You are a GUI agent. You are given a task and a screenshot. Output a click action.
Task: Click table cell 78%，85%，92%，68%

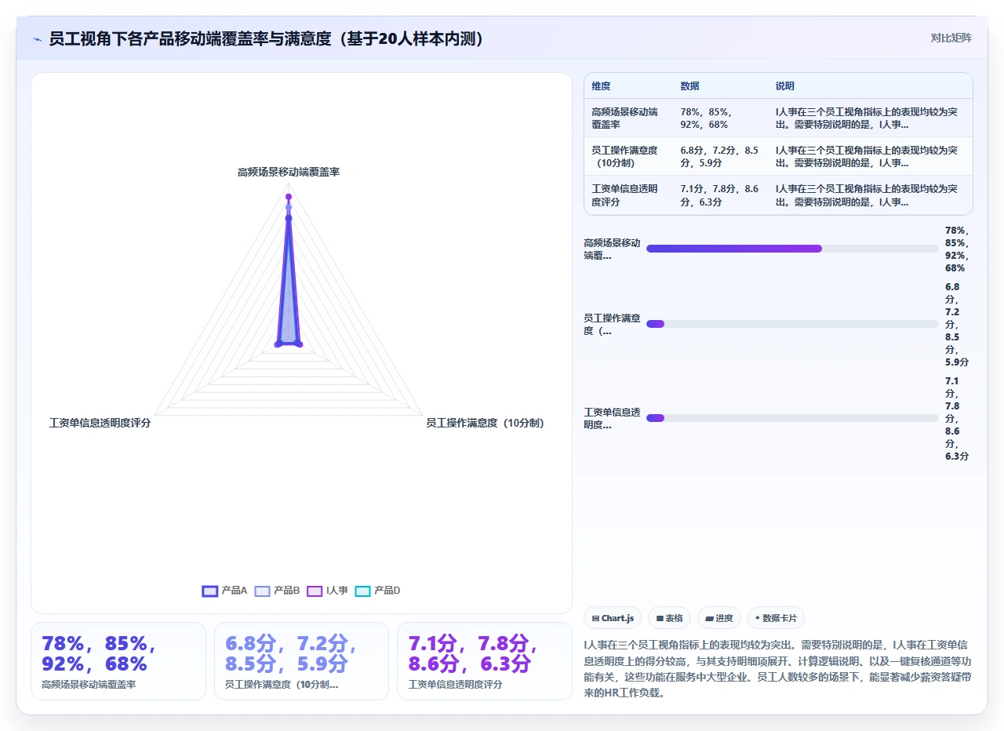[x=721, y=118]
